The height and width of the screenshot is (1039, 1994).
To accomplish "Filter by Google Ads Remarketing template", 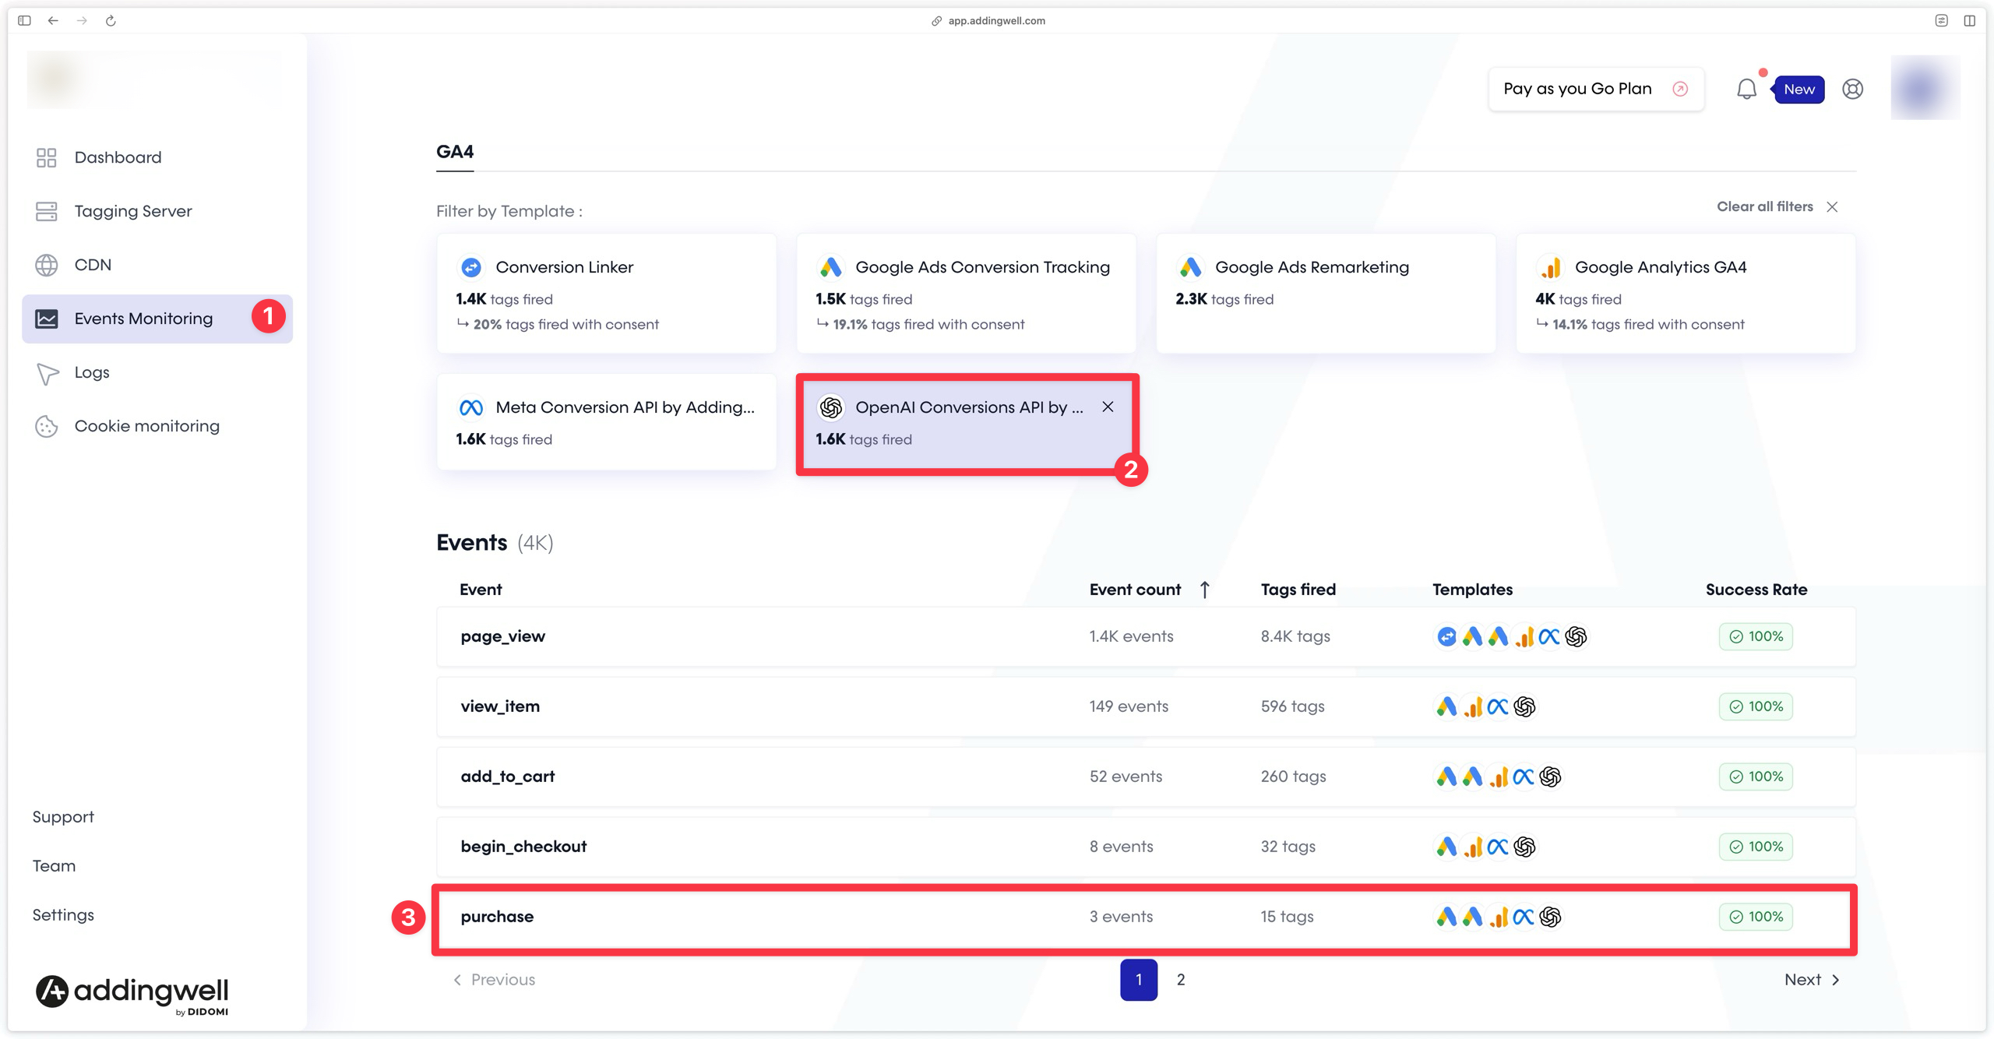I will click(1326, 294).
